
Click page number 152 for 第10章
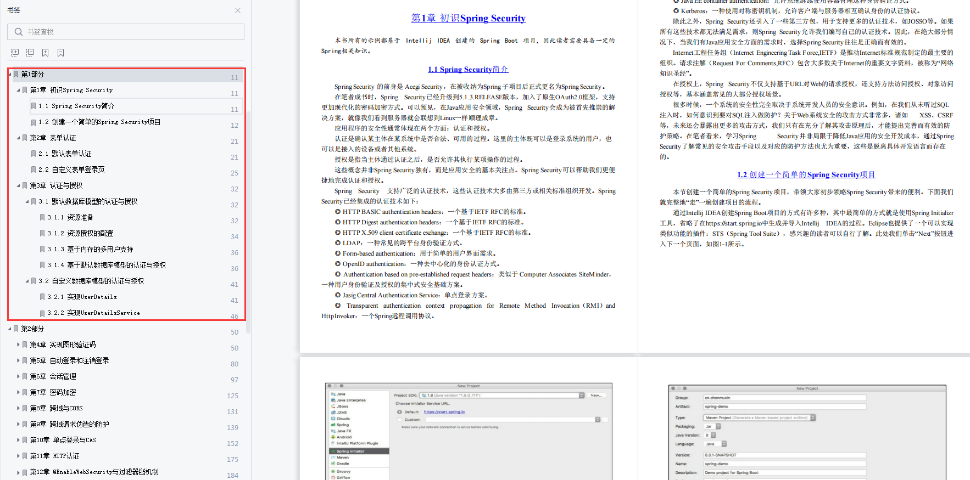click(x=233, y=444)
